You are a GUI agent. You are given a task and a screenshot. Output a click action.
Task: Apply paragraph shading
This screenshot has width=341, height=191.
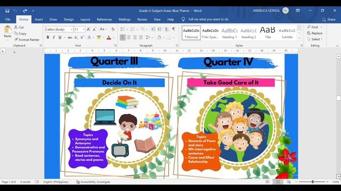point(159,38)
